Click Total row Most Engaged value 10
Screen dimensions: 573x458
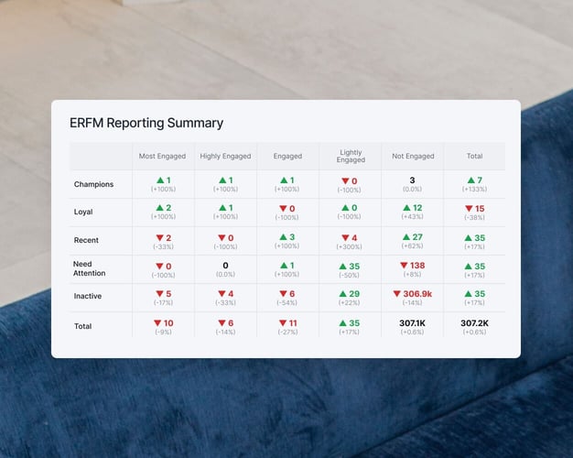168,323
